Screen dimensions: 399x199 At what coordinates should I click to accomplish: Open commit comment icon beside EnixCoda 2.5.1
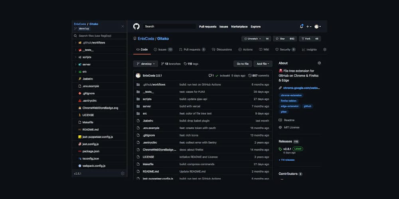tap(211, 76)
